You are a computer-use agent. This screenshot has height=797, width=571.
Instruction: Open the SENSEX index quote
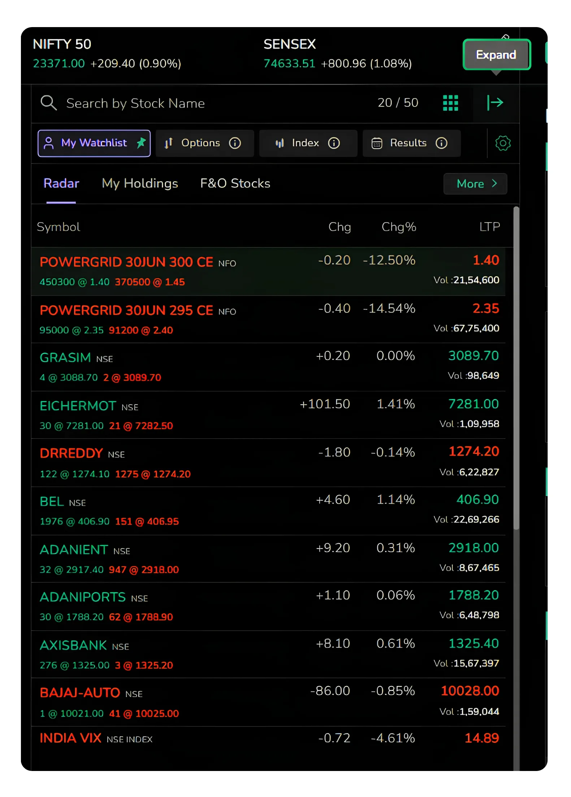[338, 54]
